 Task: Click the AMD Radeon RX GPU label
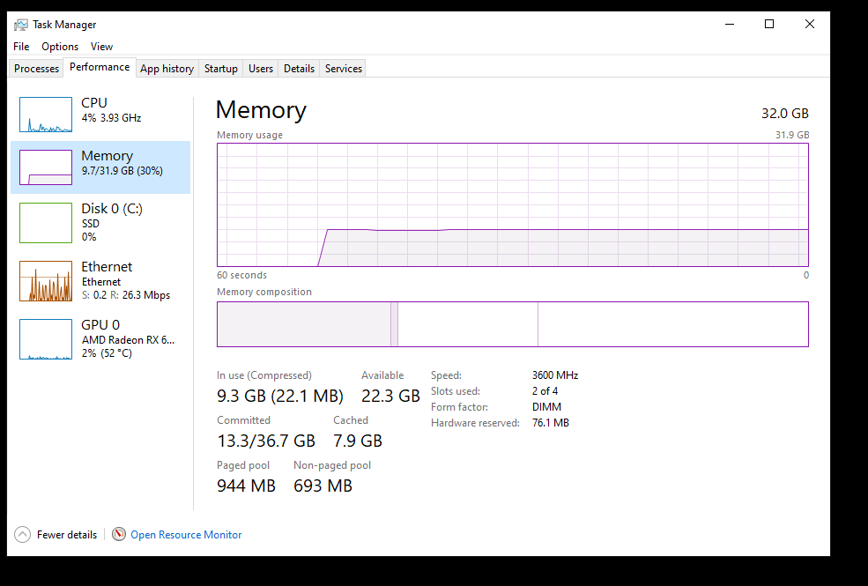click(129, 340)
